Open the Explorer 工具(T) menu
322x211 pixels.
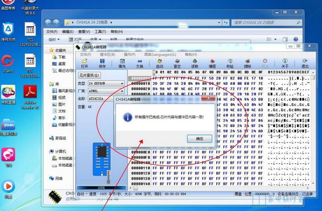tap(100, 32)
